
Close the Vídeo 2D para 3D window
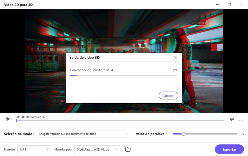[x=241, y=5]
